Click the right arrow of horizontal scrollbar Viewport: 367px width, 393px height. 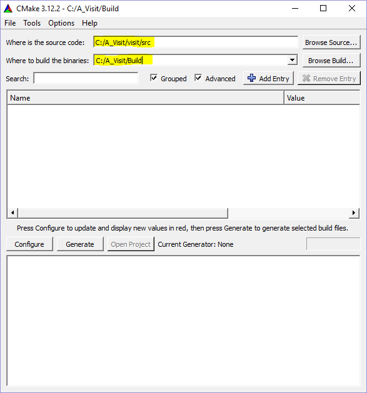[354, 213]
